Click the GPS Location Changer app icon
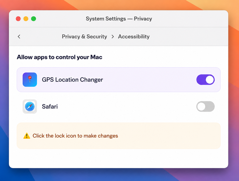The width and height of the screenshot is (239, 181). pyautogui.click(x=30, y=80)
